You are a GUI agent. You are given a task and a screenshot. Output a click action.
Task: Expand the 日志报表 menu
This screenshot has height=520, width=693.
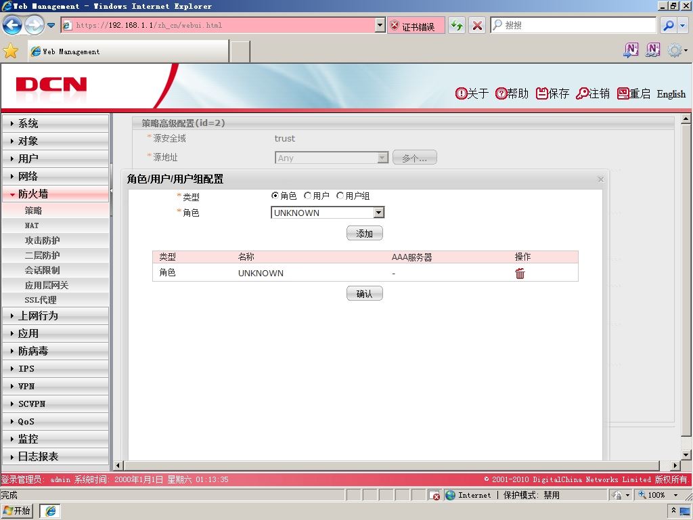(x=55, y=456)
